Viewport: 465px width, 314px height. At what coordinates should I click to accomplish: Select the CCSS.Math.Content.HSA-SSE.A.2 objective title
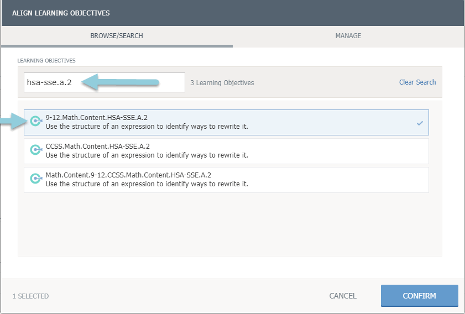(97, 146)
